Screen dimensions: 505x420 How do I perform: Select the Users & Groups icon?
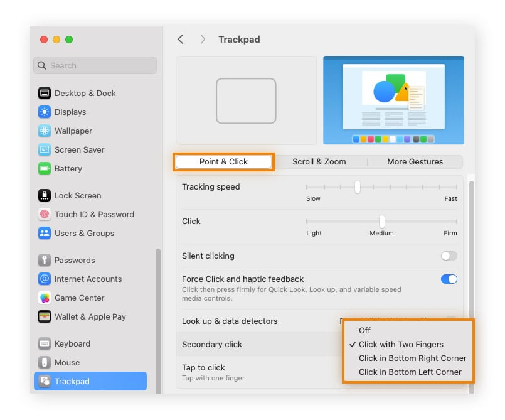pos(45,233)
